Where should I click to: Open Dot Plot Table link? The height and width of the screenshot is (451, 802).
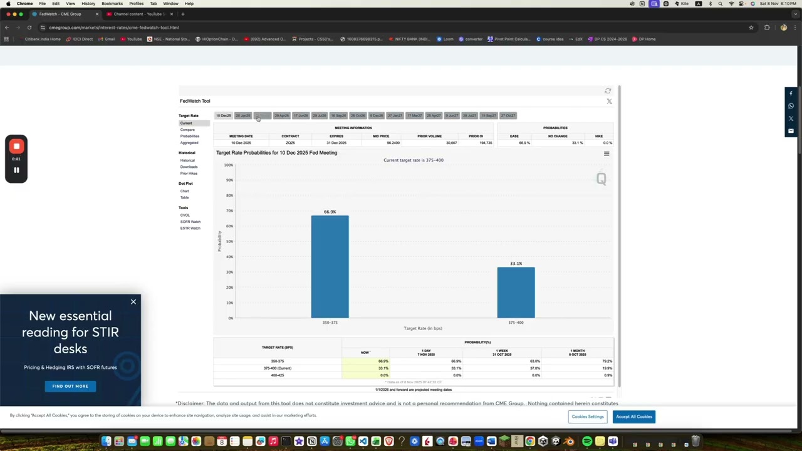(x=184, y=197)
